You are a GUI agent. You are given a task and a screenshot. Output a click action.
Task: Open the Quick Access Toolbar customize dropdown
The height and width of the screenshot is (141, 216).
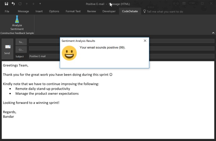pyautogui.click(x=40, y=4)
